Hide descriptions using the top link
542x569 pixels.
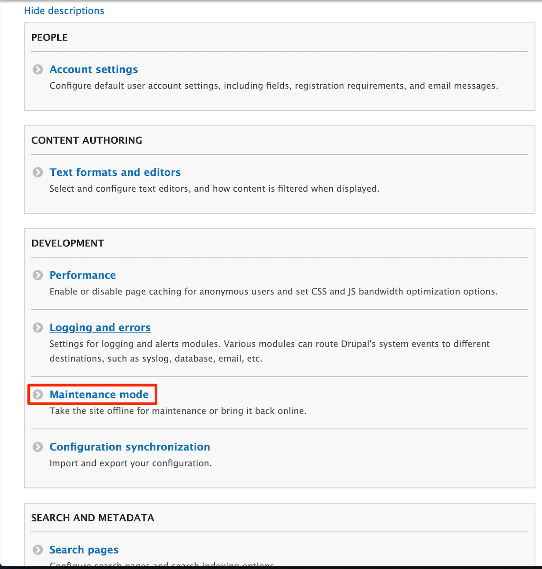click(x=64, y=11)
